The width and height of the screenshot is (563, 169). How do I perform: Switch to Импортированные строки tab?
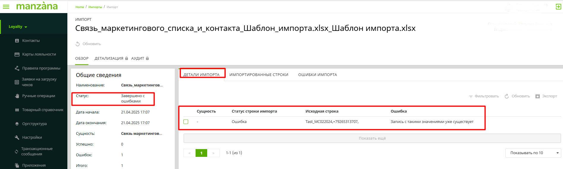tap(258, 75)
